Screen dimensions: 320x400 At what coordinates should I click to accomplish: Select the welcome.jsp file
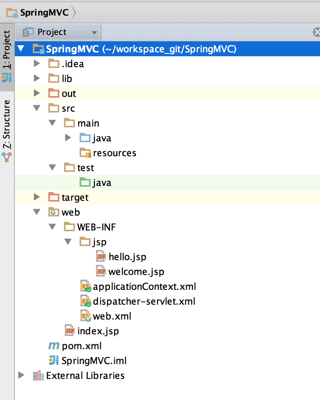coord(136,271)
